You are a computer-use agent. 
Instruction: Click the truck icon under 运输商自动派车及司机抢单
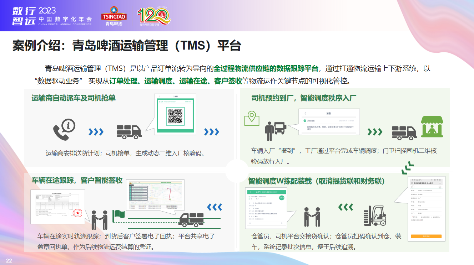pos(129,131)
